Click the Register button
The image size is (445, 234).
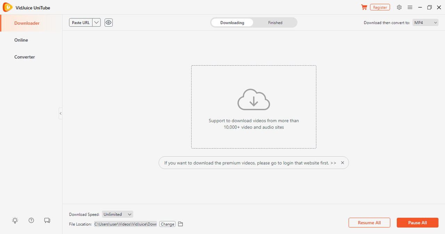[380, 7]
